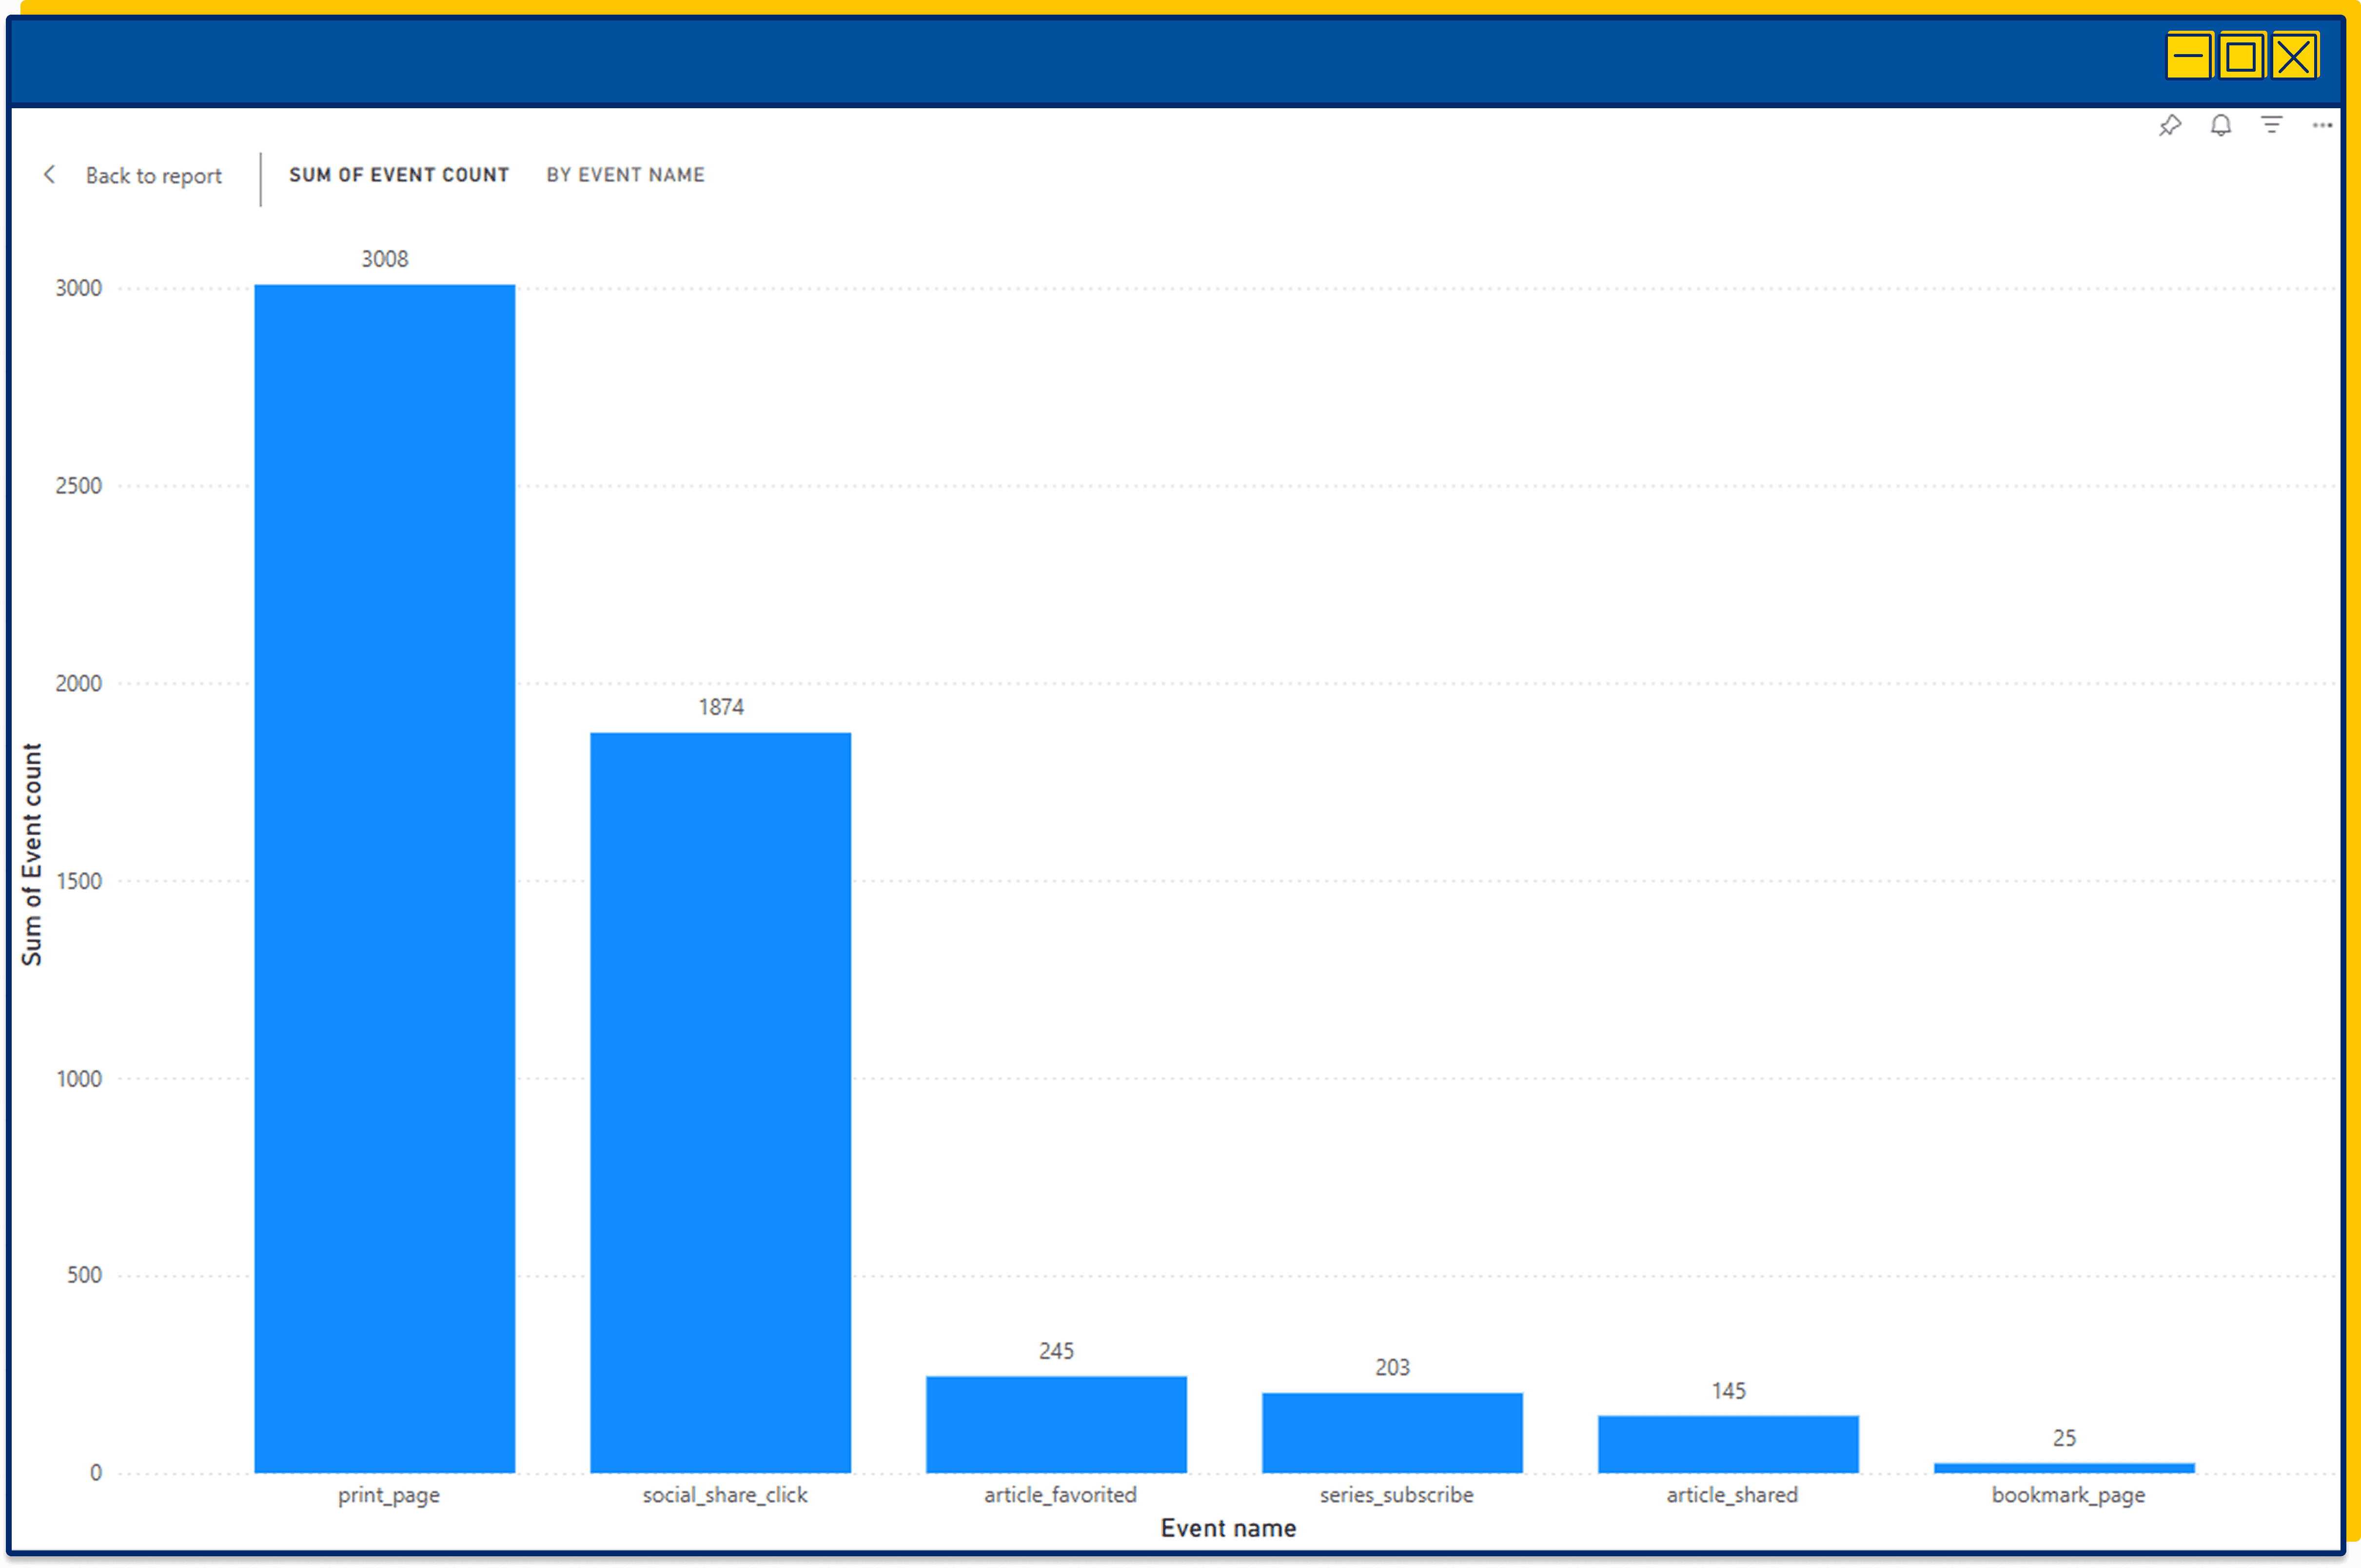The height and width of the screenshot is (1568, 2361).
Task: Click the Sum of Event count axis title
Action: (x=32, y=854)
